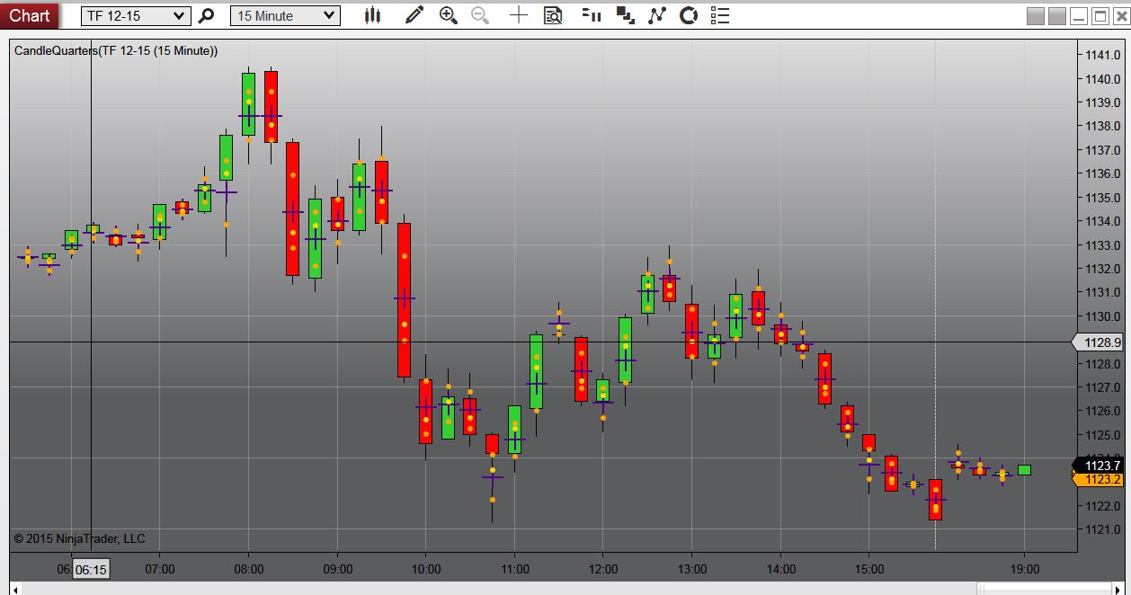This screenshot has height=595, width=1131.
Task: Click the 1128.9 price marker
Action: 1100,342
